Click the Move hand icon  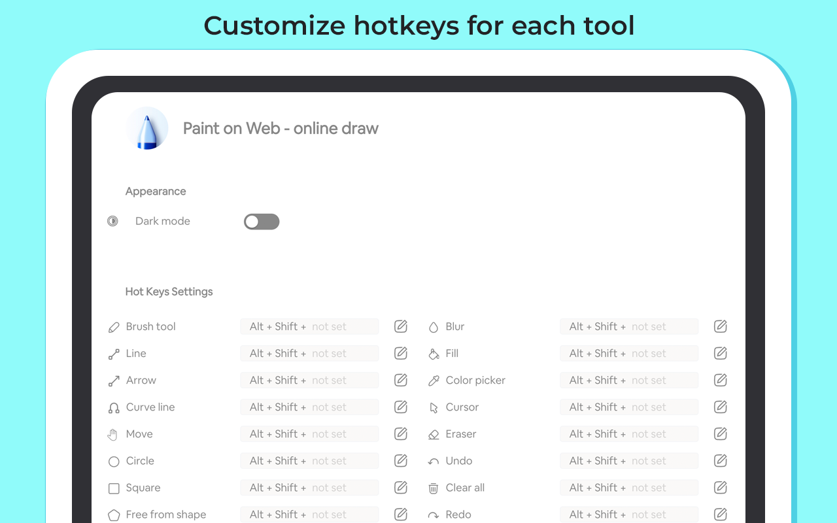click(113, 434)
